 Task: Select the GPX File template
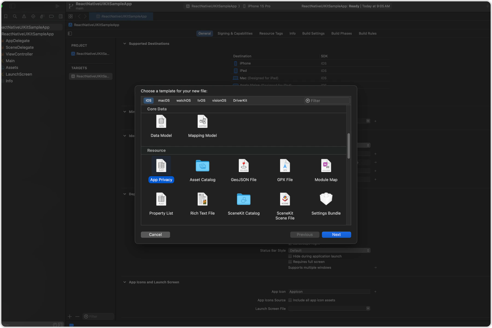[285, 169]
